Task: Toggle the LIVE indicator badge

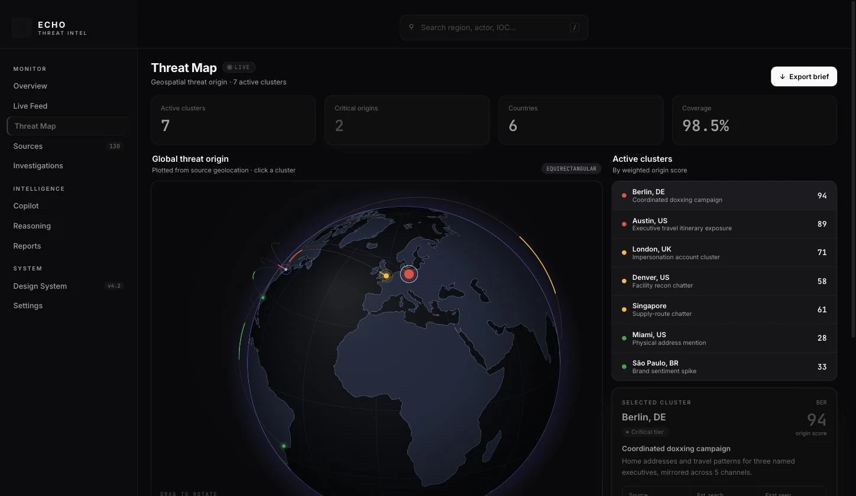Action: point(239,67)
